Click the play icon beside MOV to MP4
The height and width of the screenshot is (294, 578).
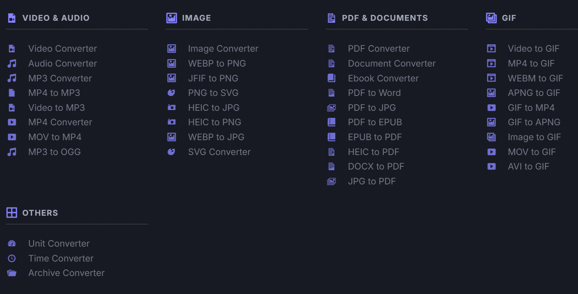(12, 137)
